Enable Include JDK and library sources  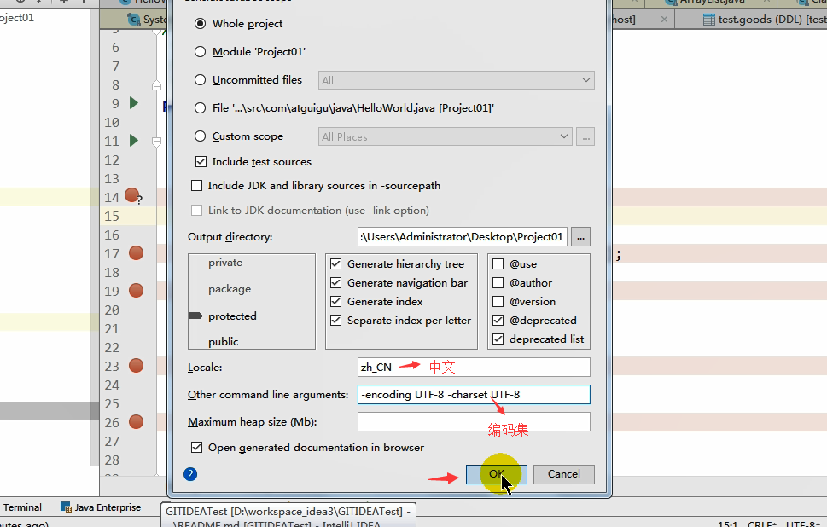pos(197,186)
